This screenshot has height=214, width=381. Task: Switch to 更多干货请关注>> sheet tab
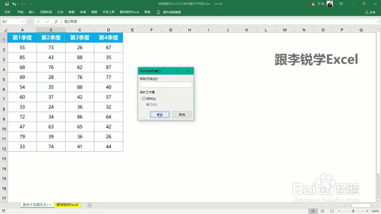pyautogui.click(x=37, y=205)
